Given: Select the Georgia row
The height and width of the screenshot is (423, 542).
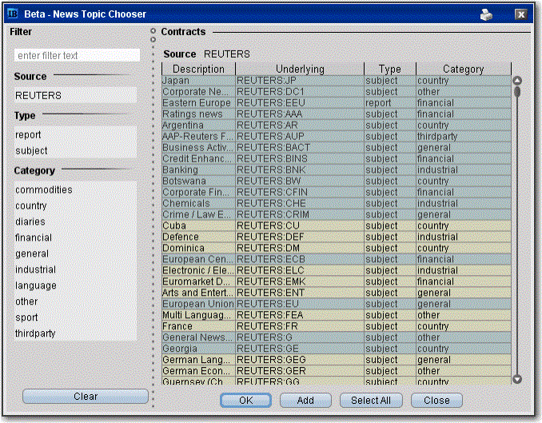Looking at the screenshot, I should coord(337,349).
